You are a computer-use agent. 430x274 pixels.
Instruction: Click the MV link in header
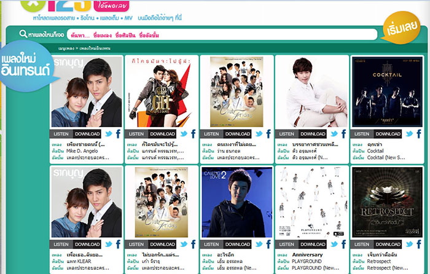coord(128,18)
